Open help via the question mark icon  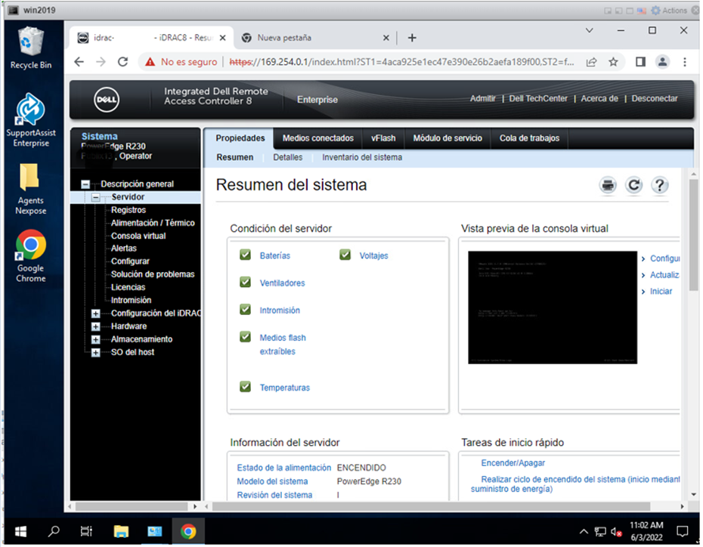click(659, 184)
